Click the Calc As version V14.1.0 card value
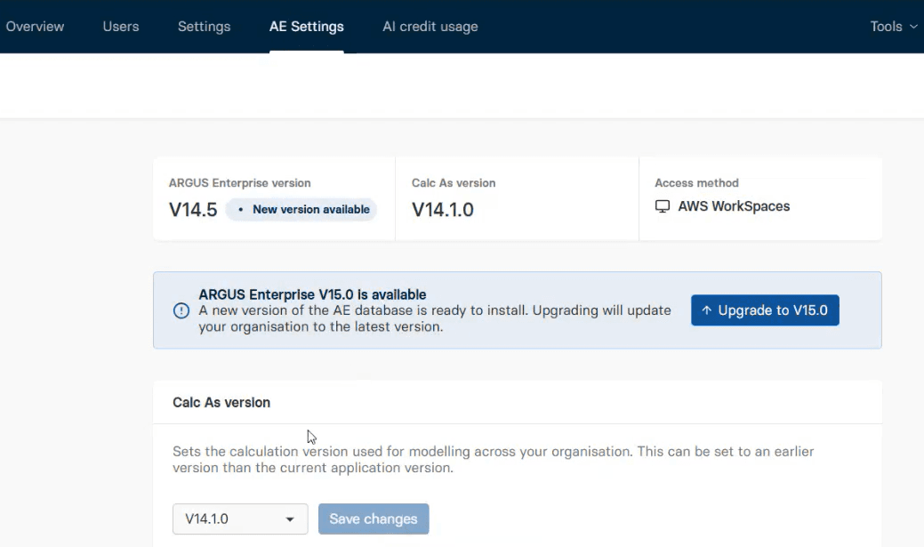 click(443, 210)
